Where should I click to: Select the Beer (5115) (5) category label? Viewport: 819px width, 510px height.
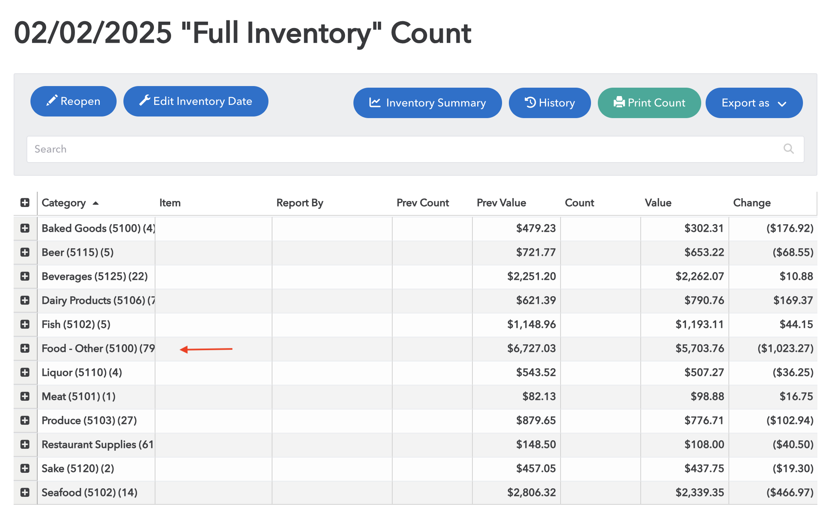pyautogui.click(x=78, y=252)
